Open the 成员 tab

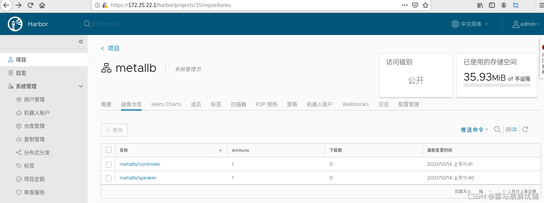(x=196, y=104)
